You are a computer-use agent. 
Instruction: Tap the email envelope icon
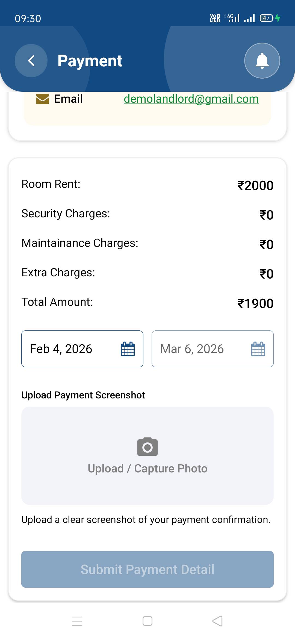tap(43, 99)
